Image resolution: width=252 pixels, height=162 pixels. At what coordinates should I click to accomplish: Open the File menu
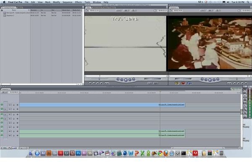pos(26,2)
